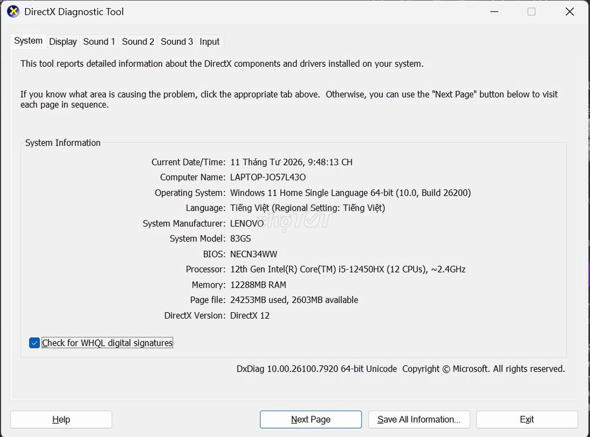Click the DirectX icon in the title bar
The width and height of the screenshot is (590, 437).
13,11
